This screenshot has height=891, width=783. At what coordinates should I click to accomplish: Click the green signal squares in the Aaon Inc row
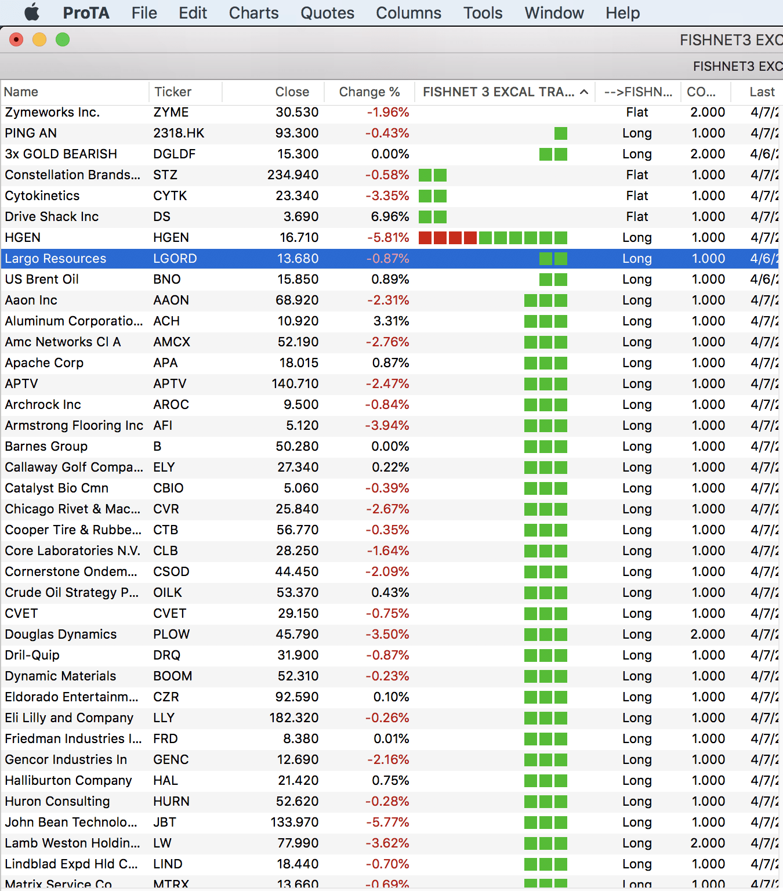(546, 300)
